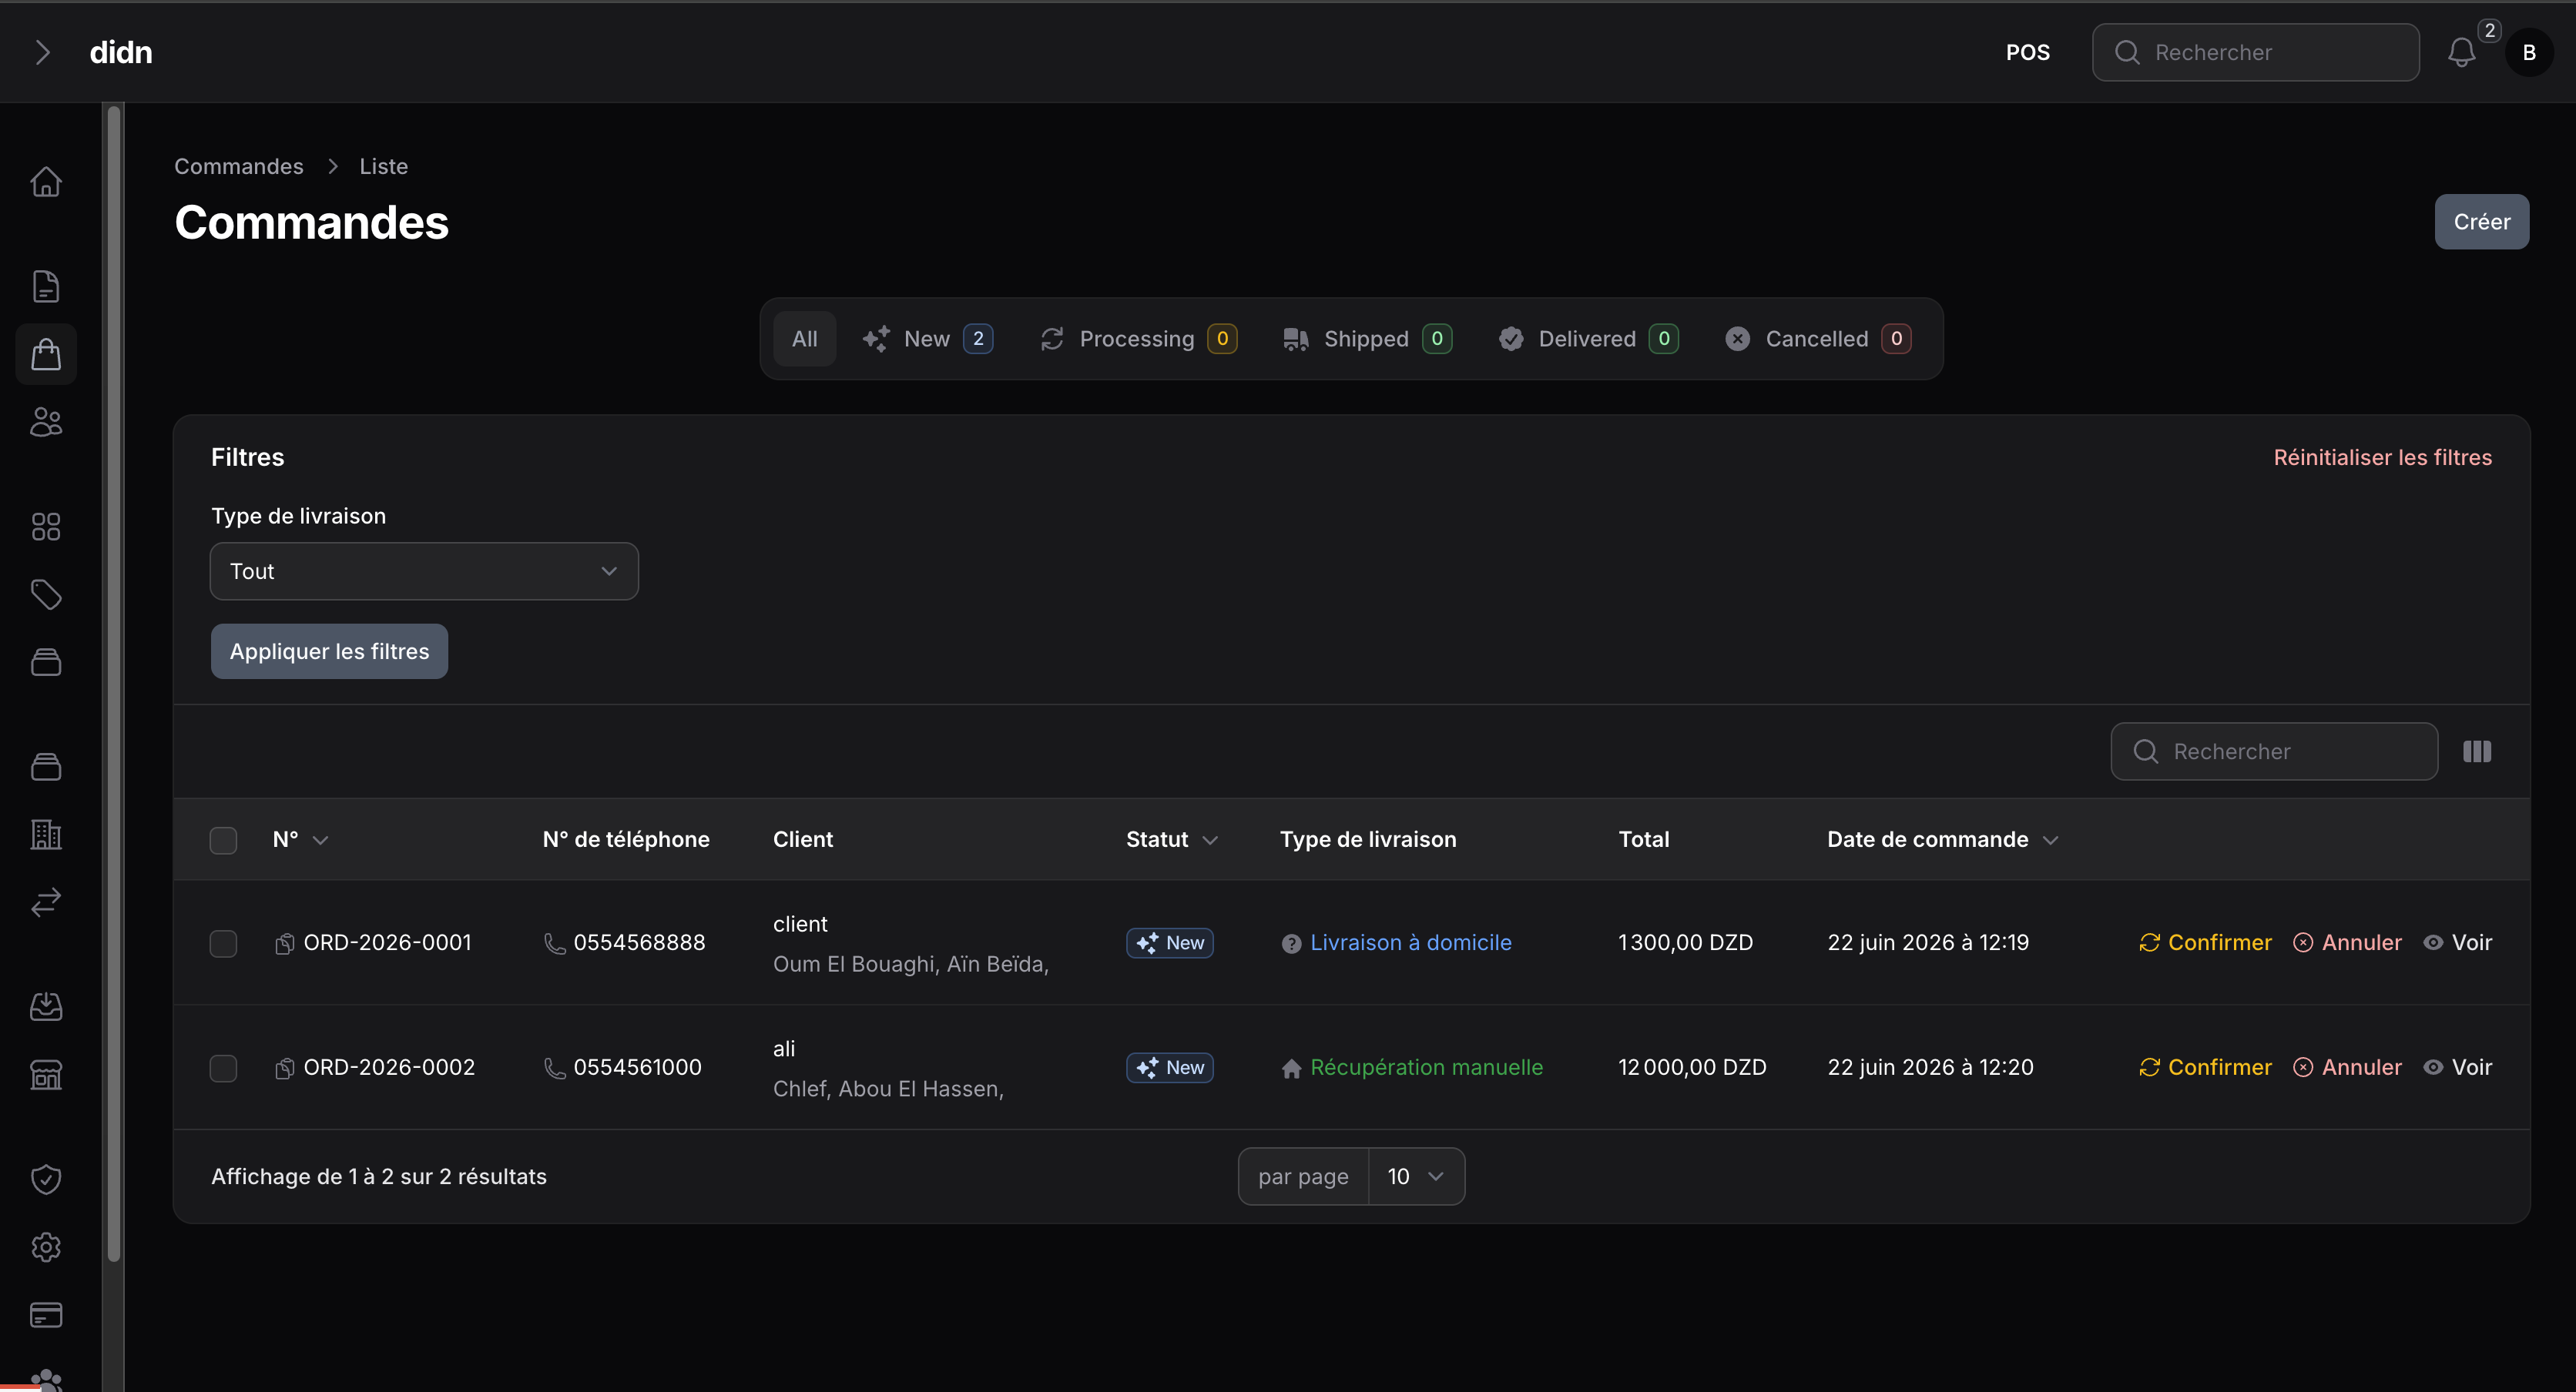The width and height of the screenshot is (2576, 1392).
Task: Open the customers people icon in sidebar
Action: pos(46,422)
